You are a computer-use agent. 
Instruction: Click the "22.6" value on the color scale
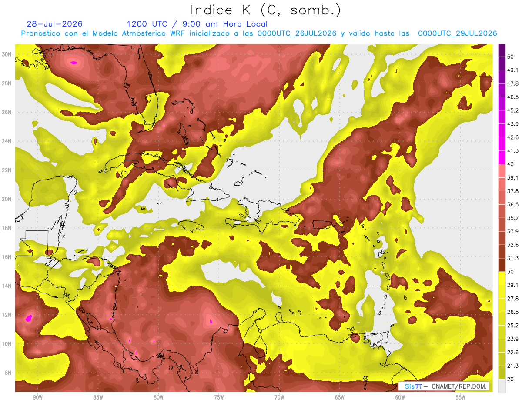coord(512,353)
